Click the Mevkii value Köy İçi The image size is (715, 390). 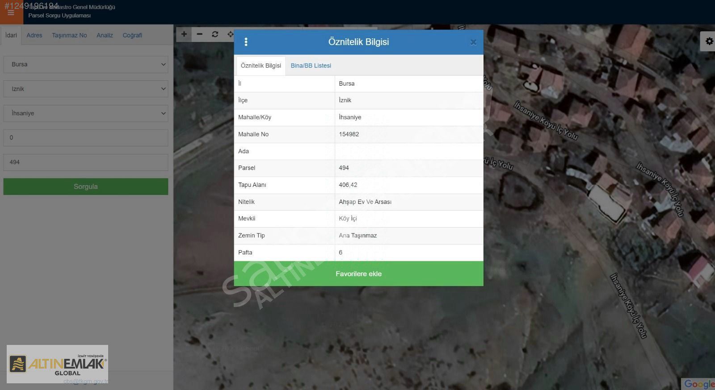[348, 219]
